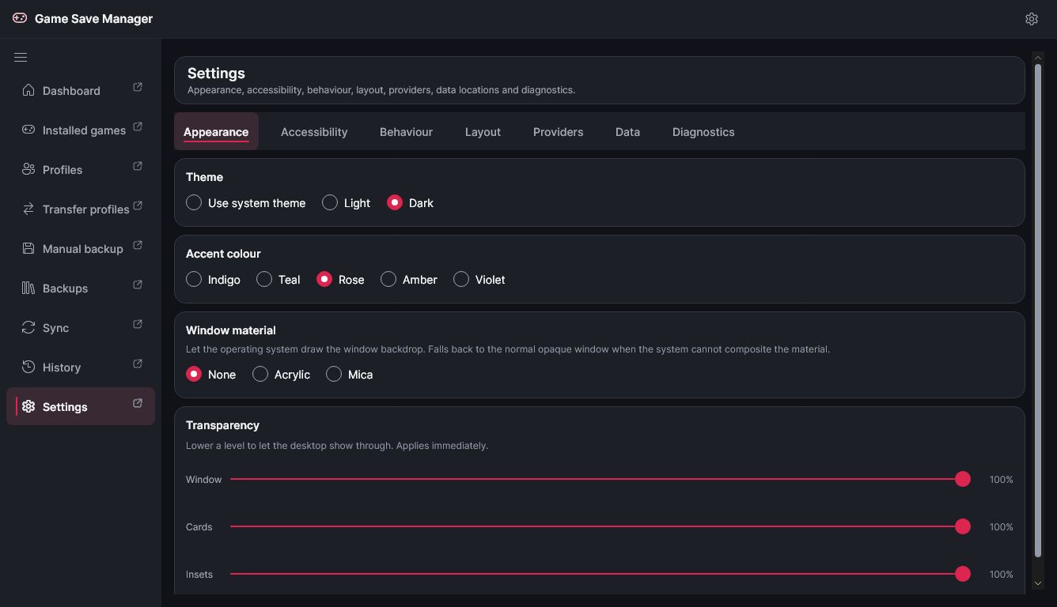
Task: Open the Sync page
Action: [x=81, y=327]
